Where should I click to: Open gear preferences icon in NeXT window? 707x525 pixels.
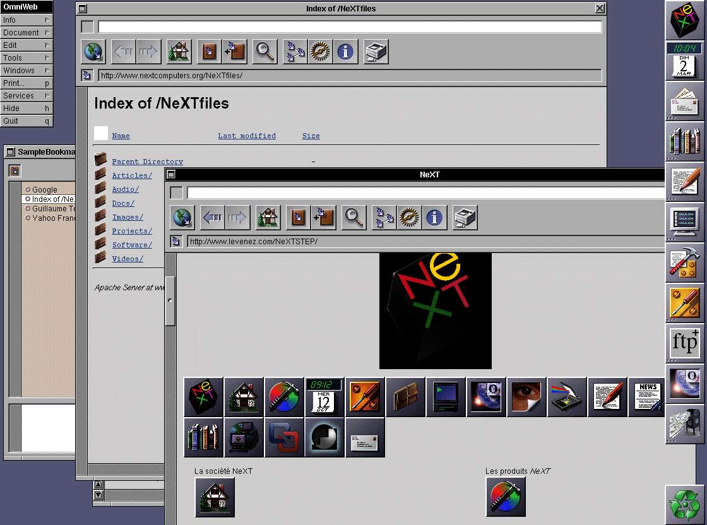point(409,218)
